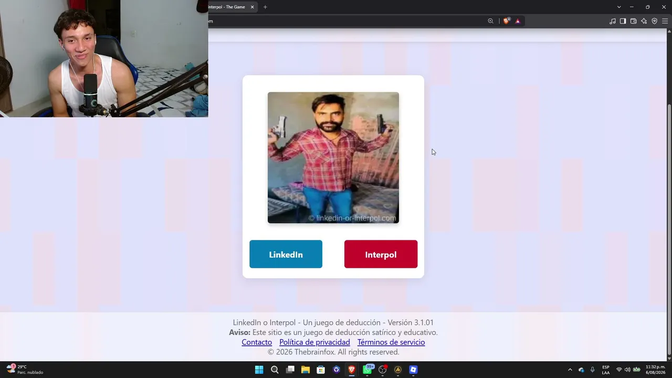Screen dimensions: 672x378
Task: Open the clock showing 11:32 p. m.
Action: pos(655,370)
